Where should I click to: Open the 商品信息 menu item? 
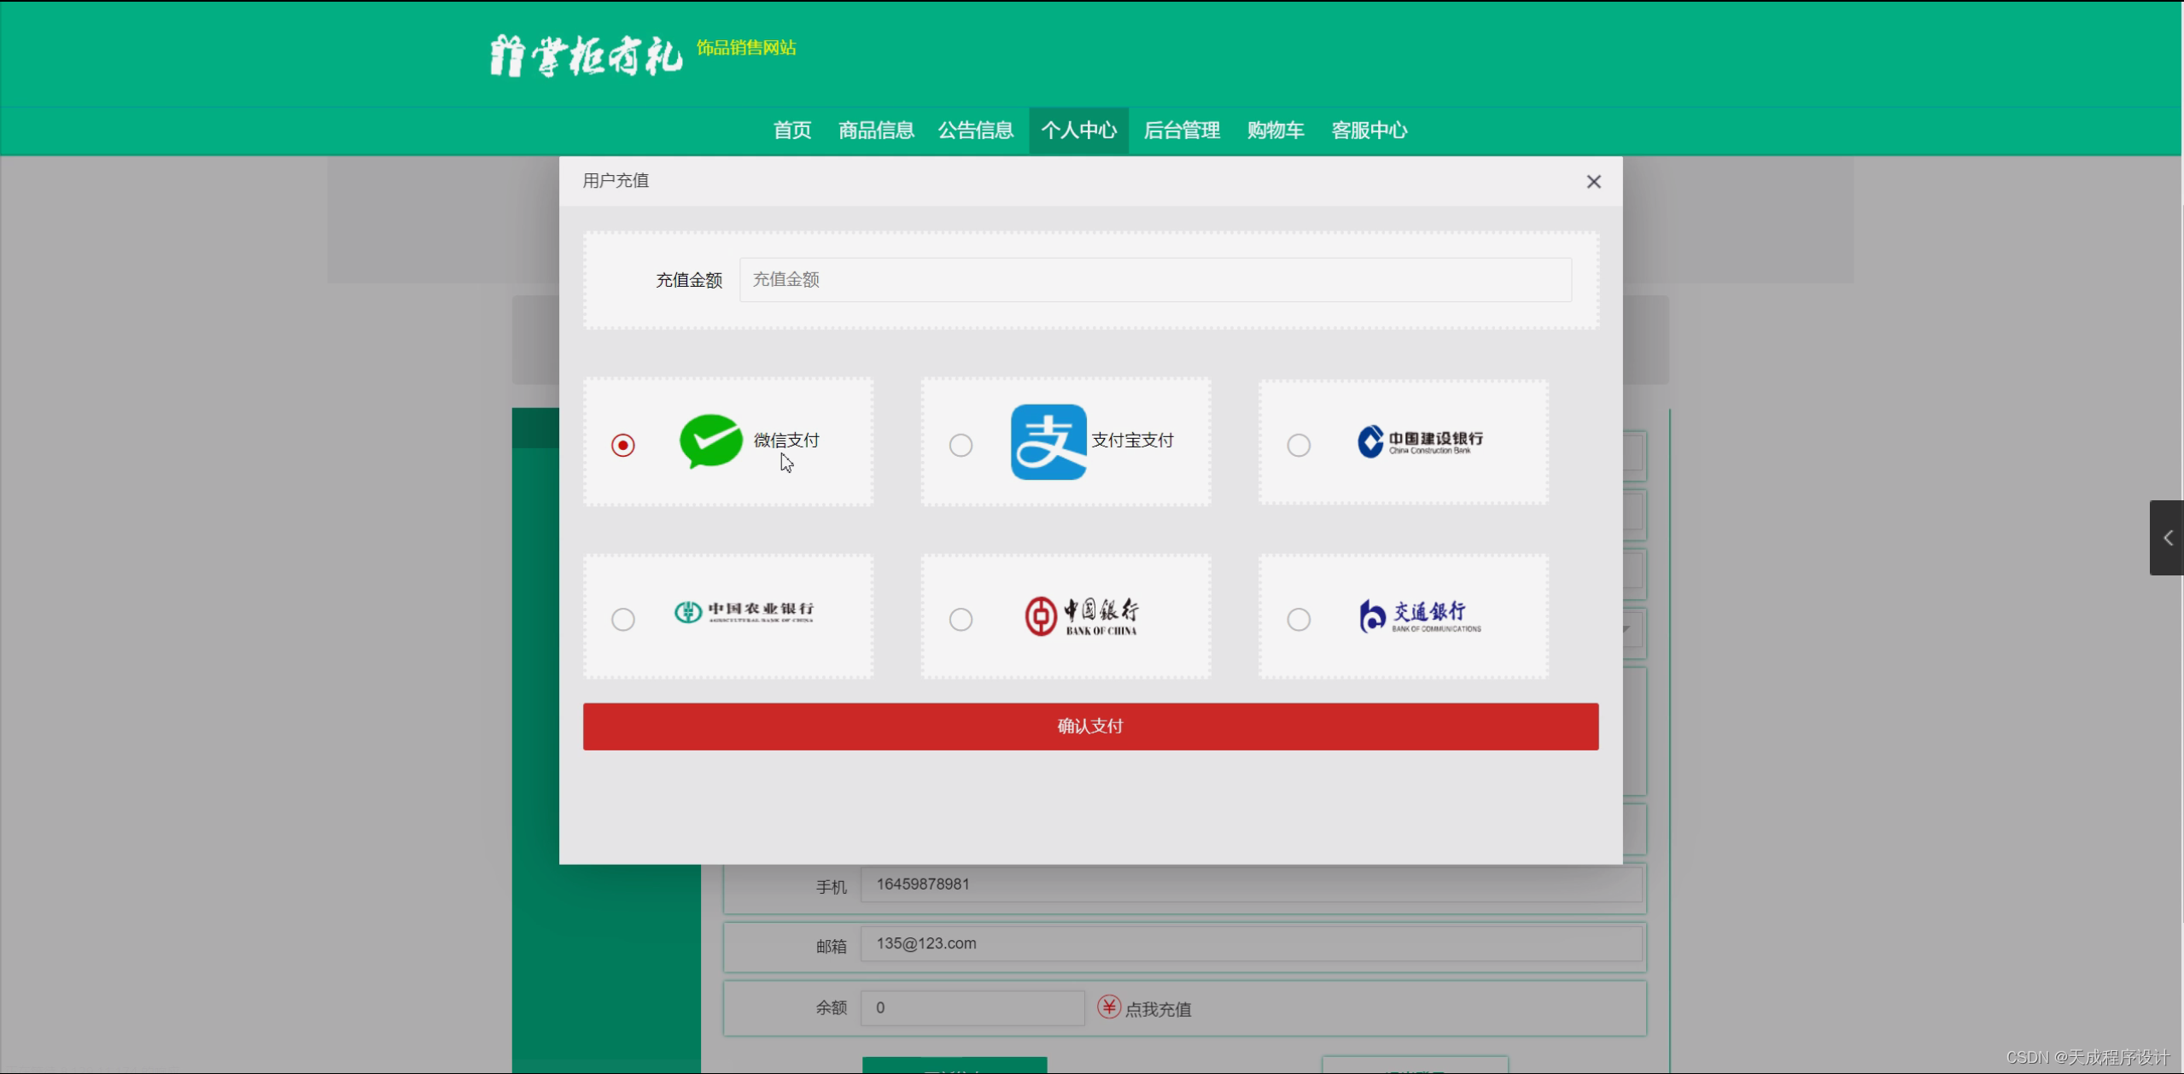point(876,131)
